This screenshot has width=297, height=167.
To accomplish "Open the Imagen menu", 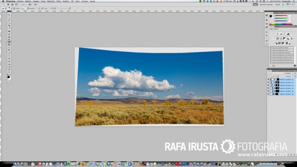I will point(36,1).
